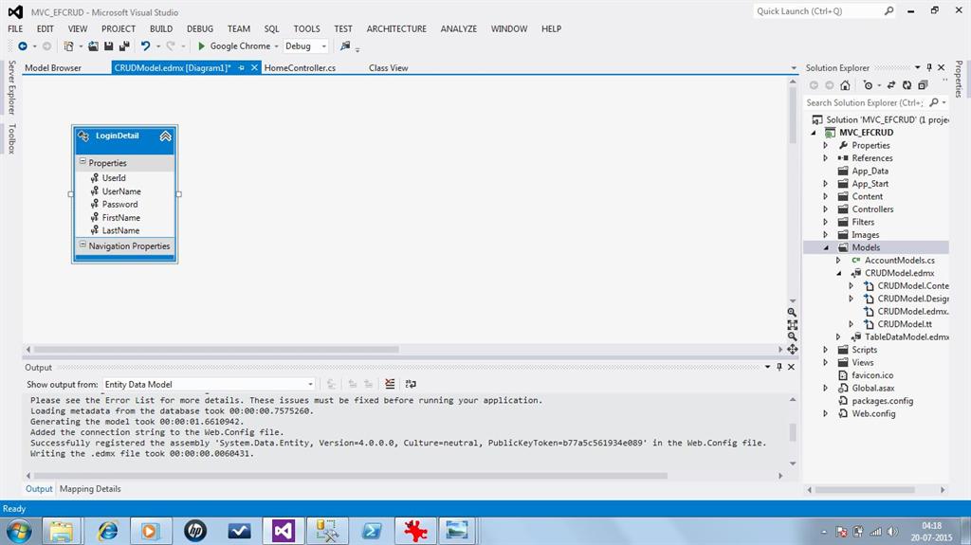Select AccountModels.cs in the Models folder
Screen dimensions: 971x545
pyautogui.click(x=899, y=260)
